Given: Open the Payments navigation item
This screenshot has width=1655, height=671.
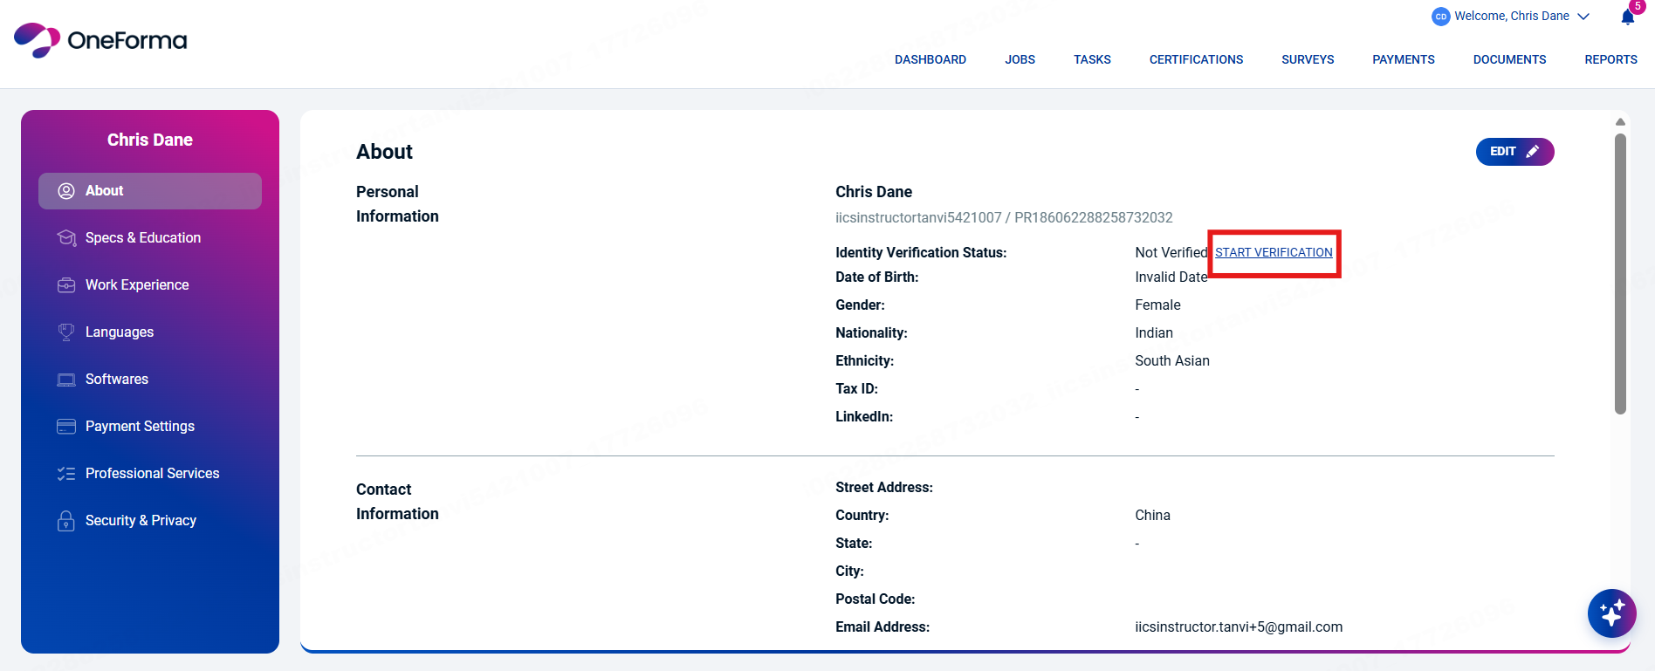Looking at the screenshot, I should point(1403,59).
